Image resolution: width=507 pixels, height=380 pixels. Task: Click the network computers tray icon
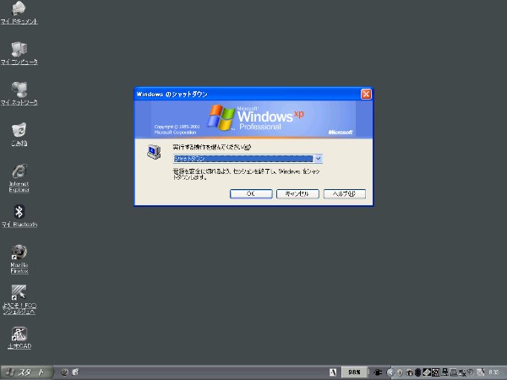(444, 372)
